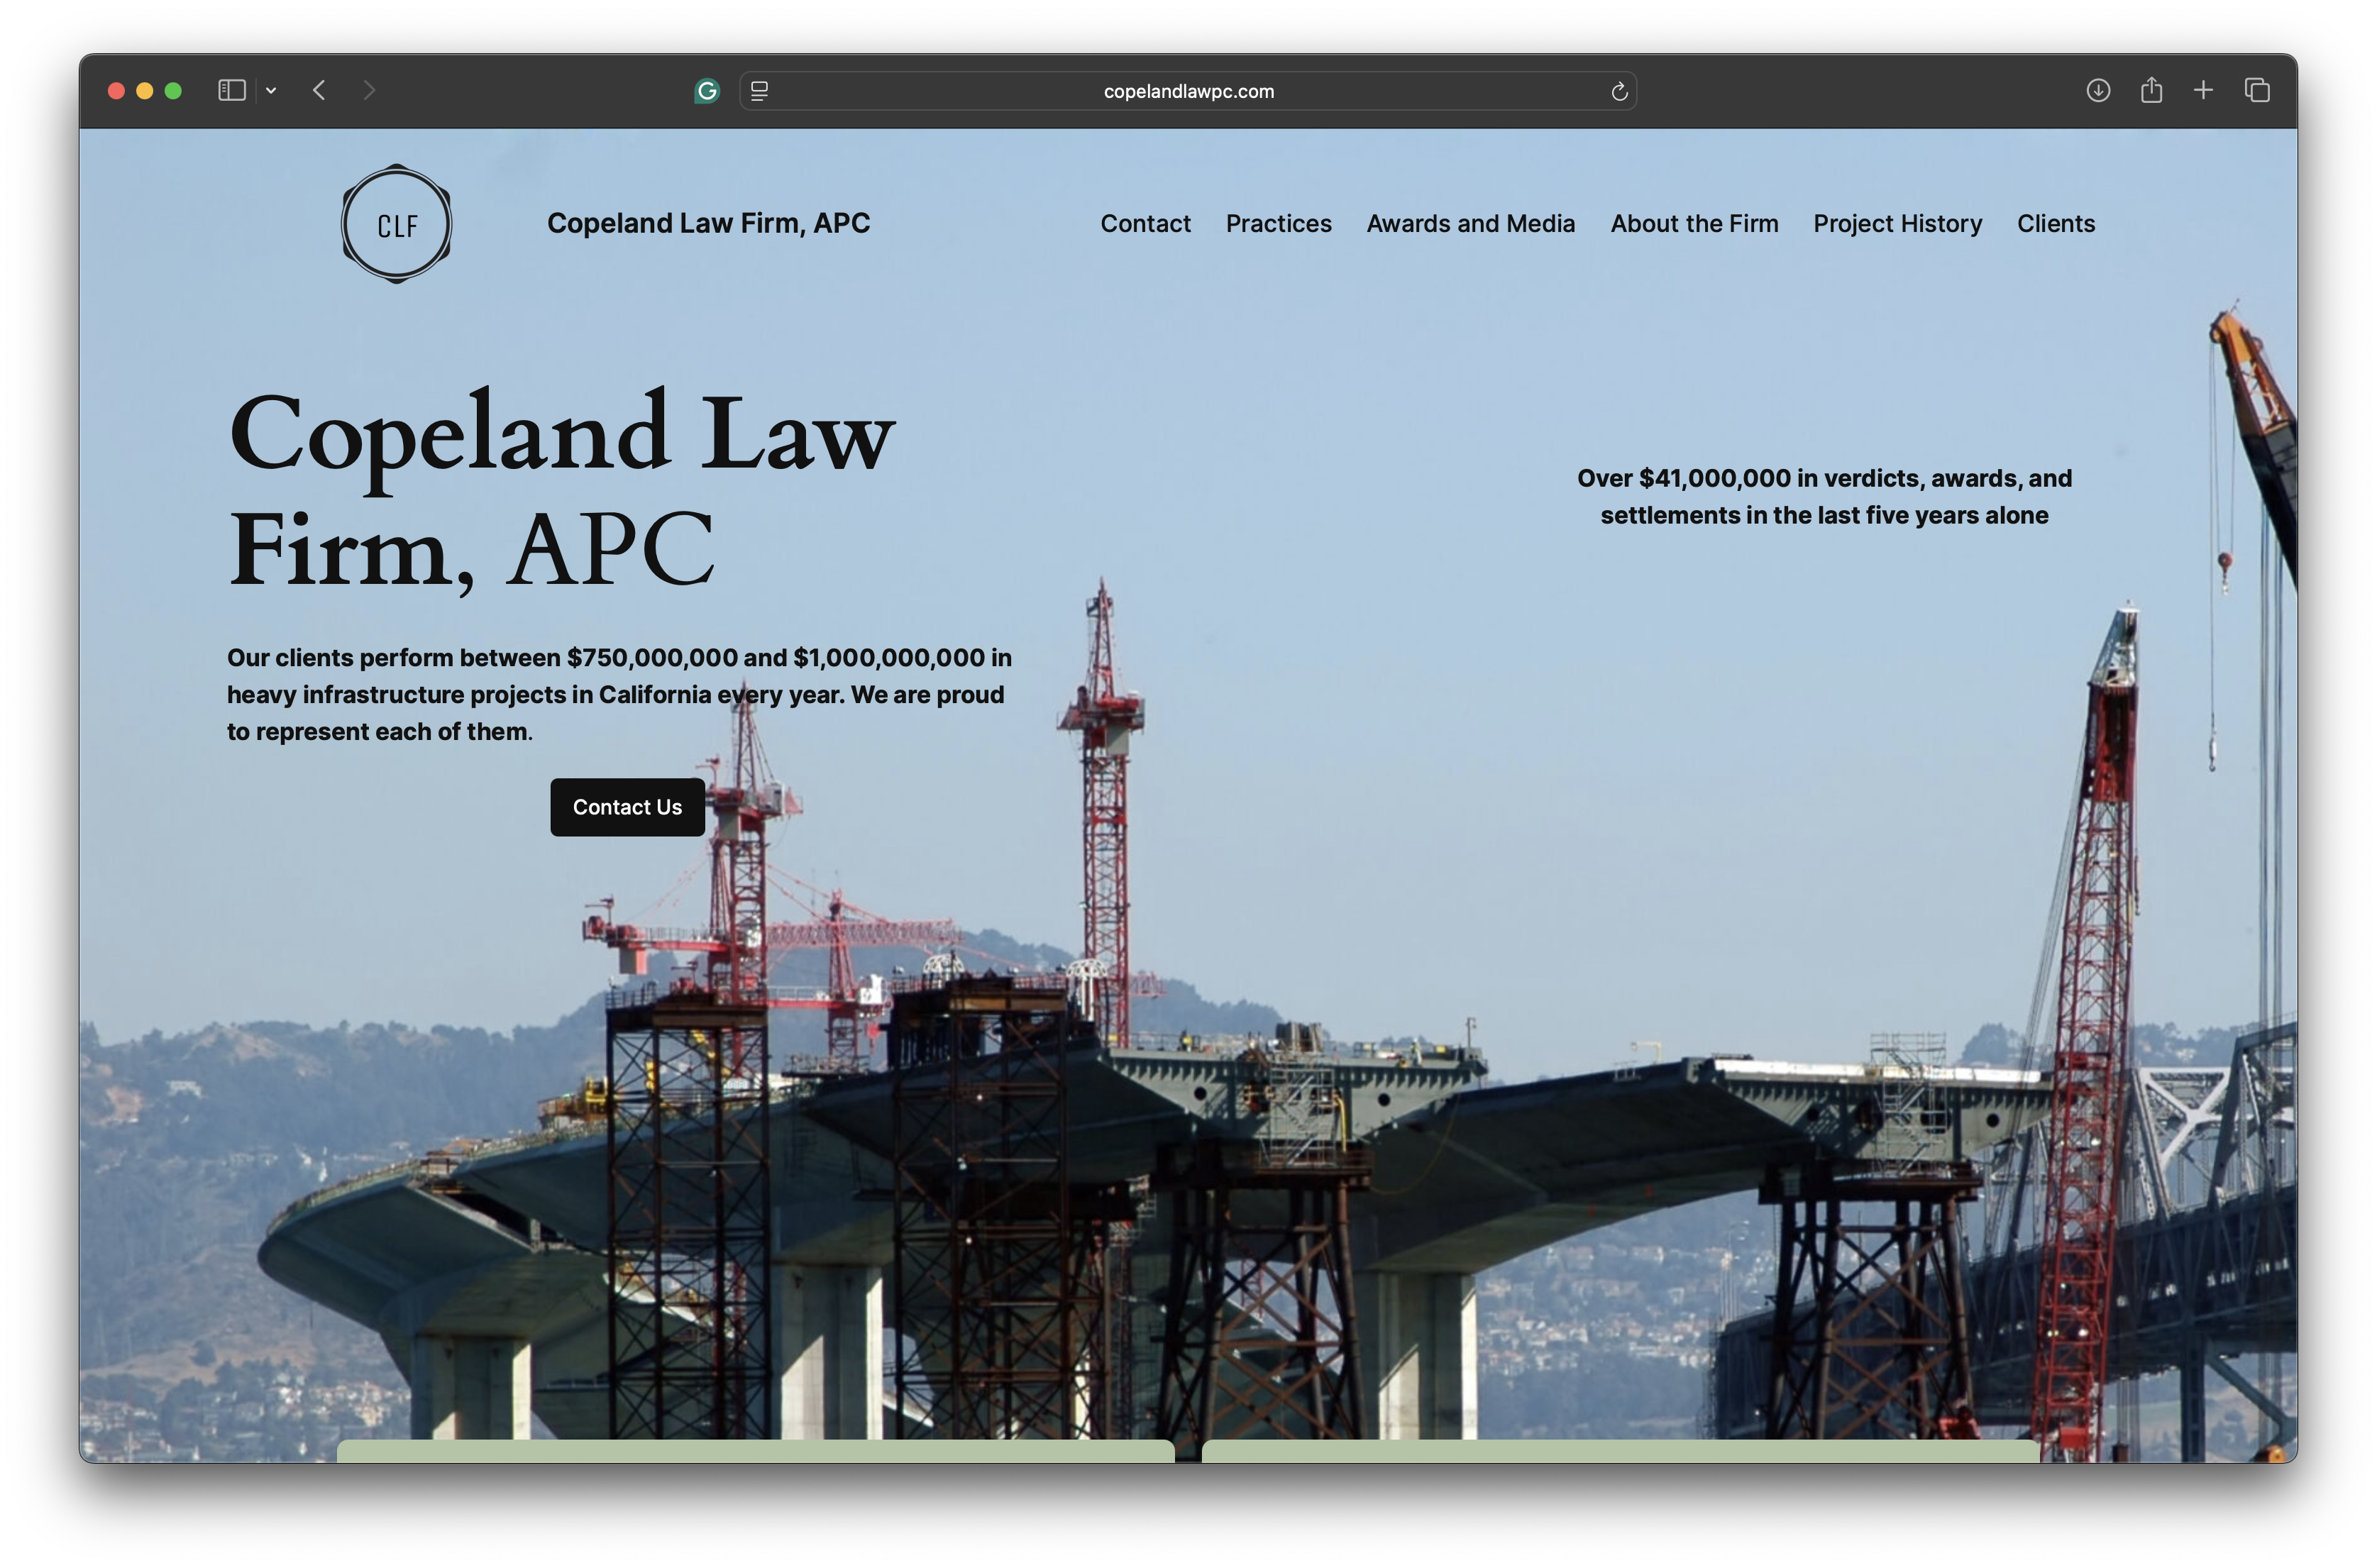Viewport: 2377px width, 1568px height.
Task: Reload the page with the refresh icon
Action: [1619, 92]
